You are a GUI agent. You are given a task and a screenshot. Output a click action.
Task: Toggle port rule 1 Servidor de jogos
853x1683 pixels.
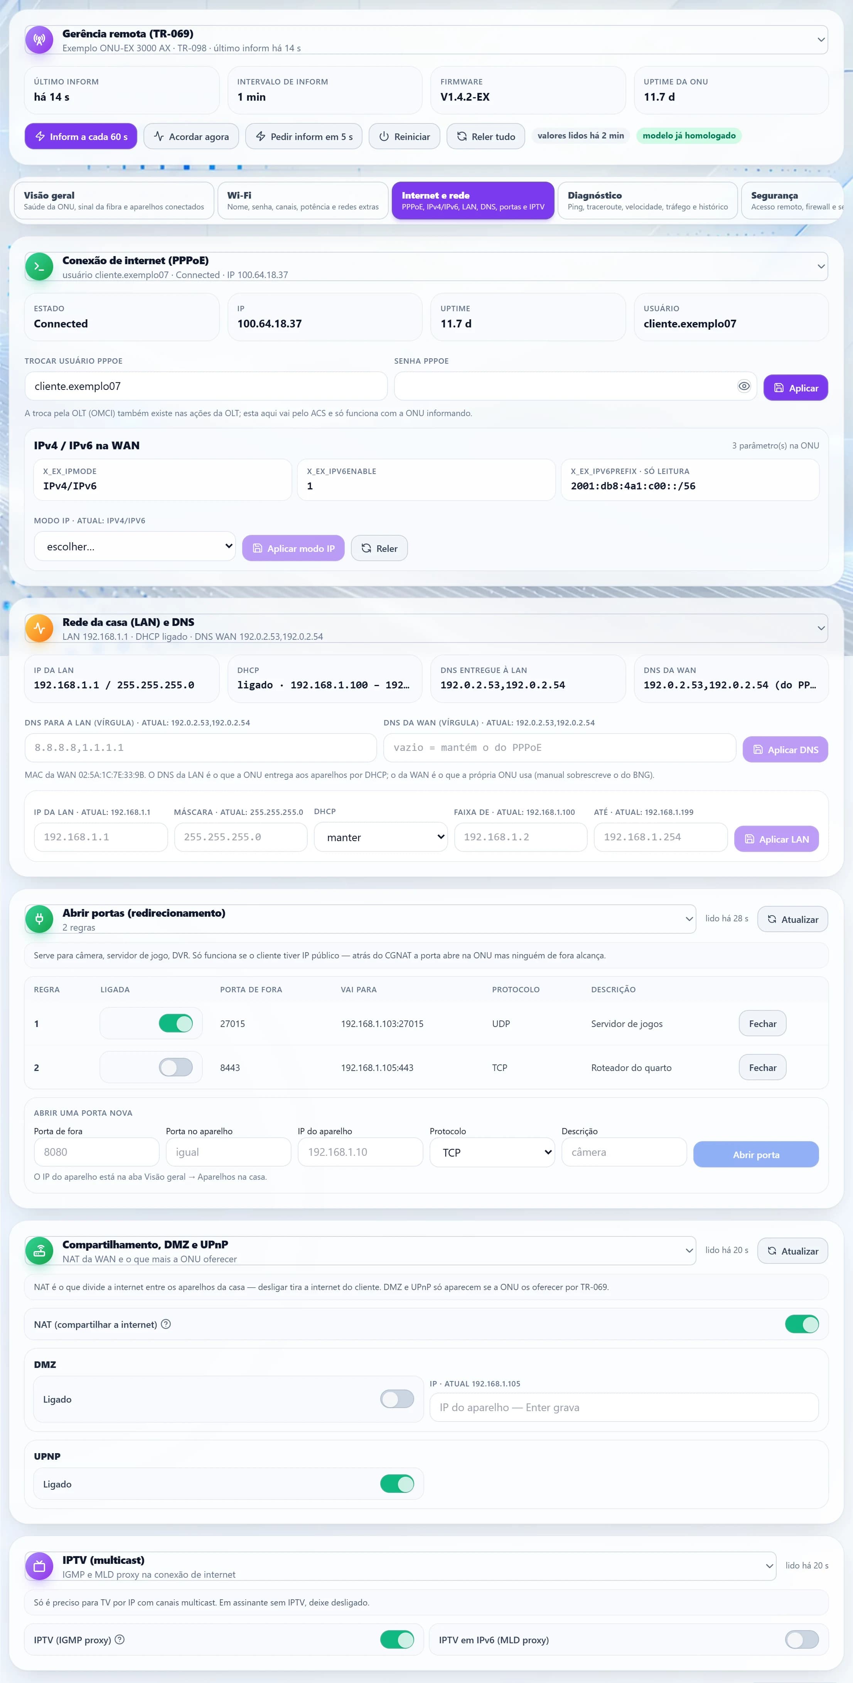tap(176, 1023)
